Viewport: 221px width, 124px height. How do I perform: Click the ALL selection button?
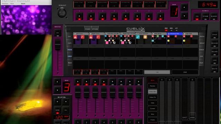point(66,110)
